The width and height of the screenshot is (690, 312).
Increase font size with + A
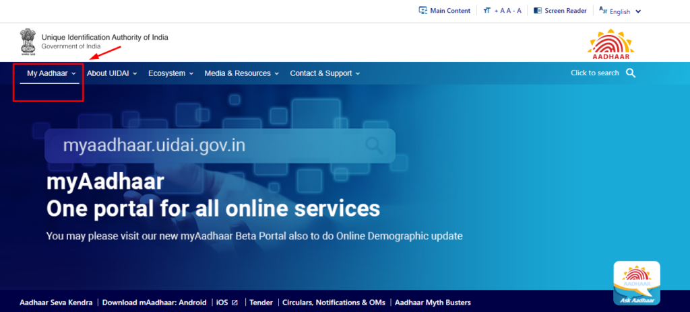tap(499, 11)
